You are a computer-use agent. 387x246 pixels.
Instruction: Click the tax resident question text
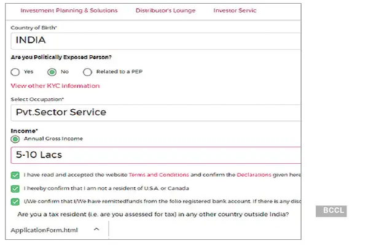(154, 214)
